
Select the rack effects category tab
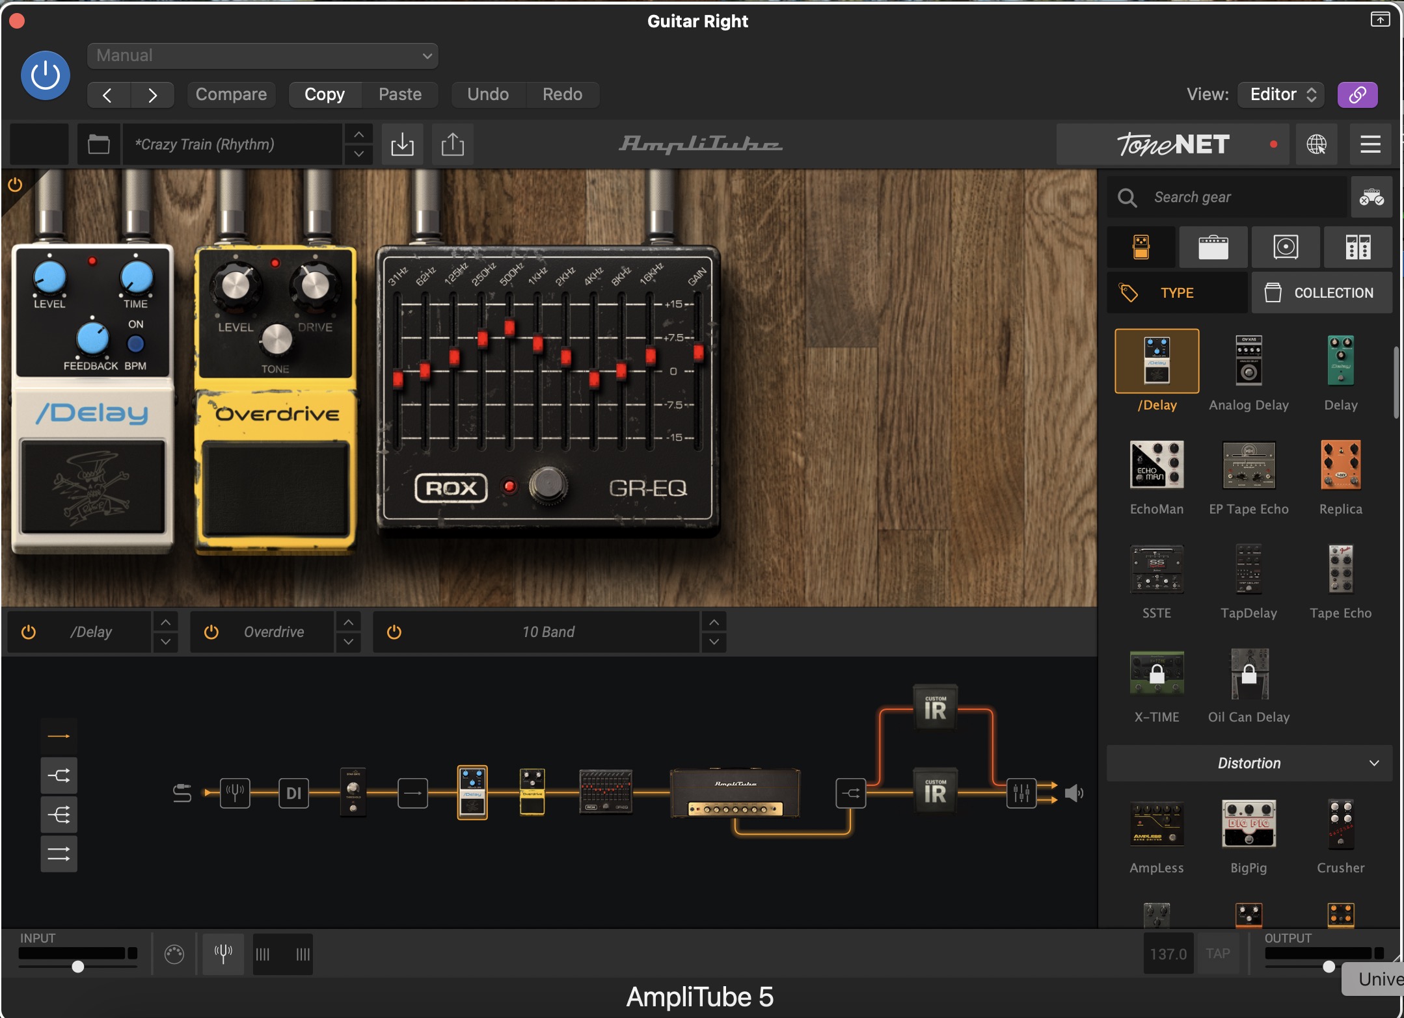tap(1358, 247)
